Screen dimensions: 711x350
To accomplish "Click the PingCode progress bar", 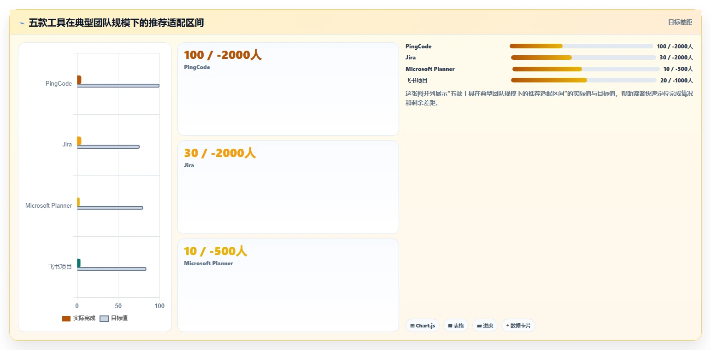I will [582, 46].
